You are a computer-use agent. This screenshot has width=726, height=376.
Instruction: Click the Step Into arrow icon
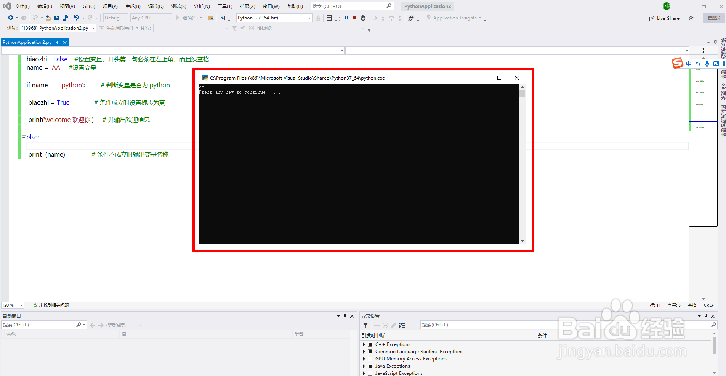pyautogui.click(x=383, y=18)
